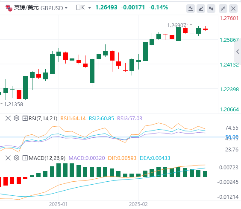Viewport: 241px width, 209px height.
Task: Click the 2025-02 date axis label
Action: [x=138, y=204]
